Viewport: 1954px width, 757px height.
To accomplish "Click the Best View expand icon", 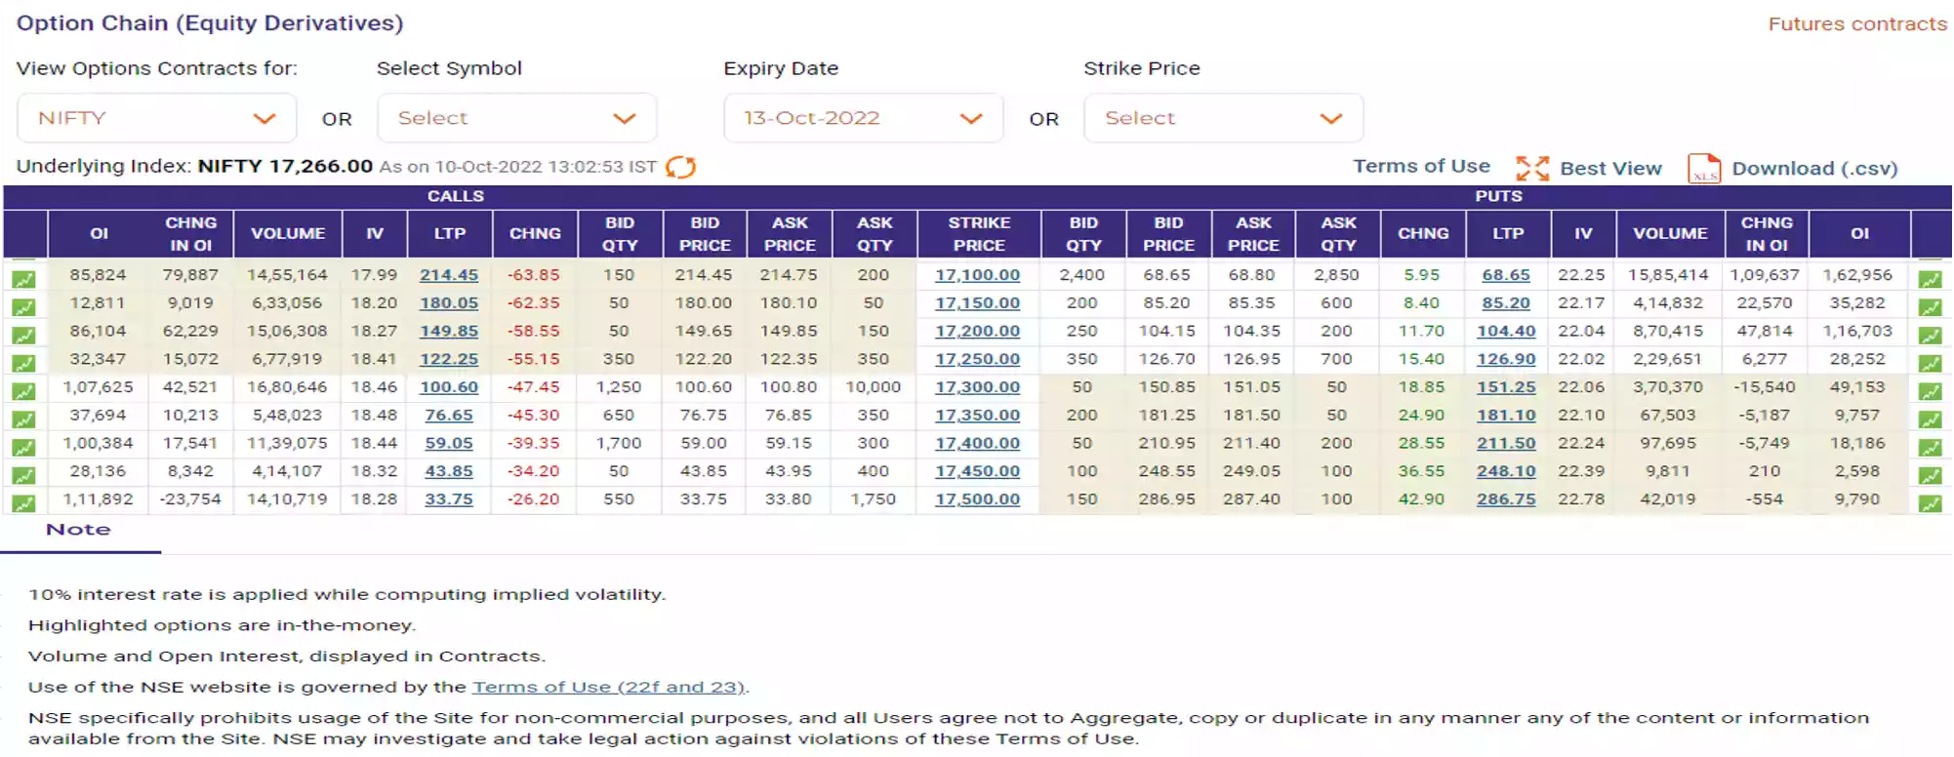I will pos(1531,169).
